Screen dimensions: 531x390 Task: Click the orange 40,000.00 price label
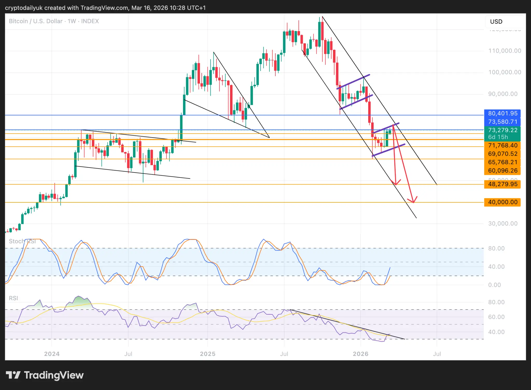click(502, 202)
